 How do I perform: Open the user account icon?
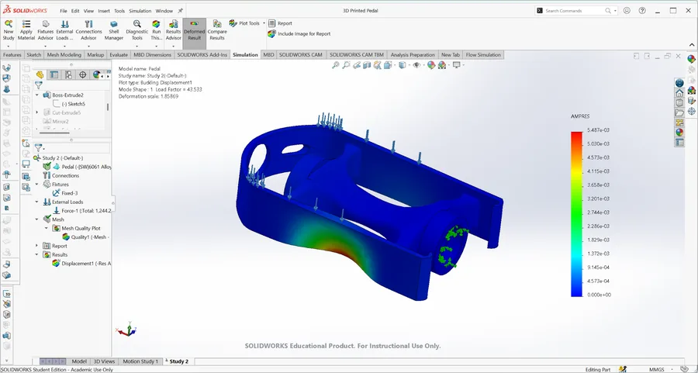[x=627, y=11]
